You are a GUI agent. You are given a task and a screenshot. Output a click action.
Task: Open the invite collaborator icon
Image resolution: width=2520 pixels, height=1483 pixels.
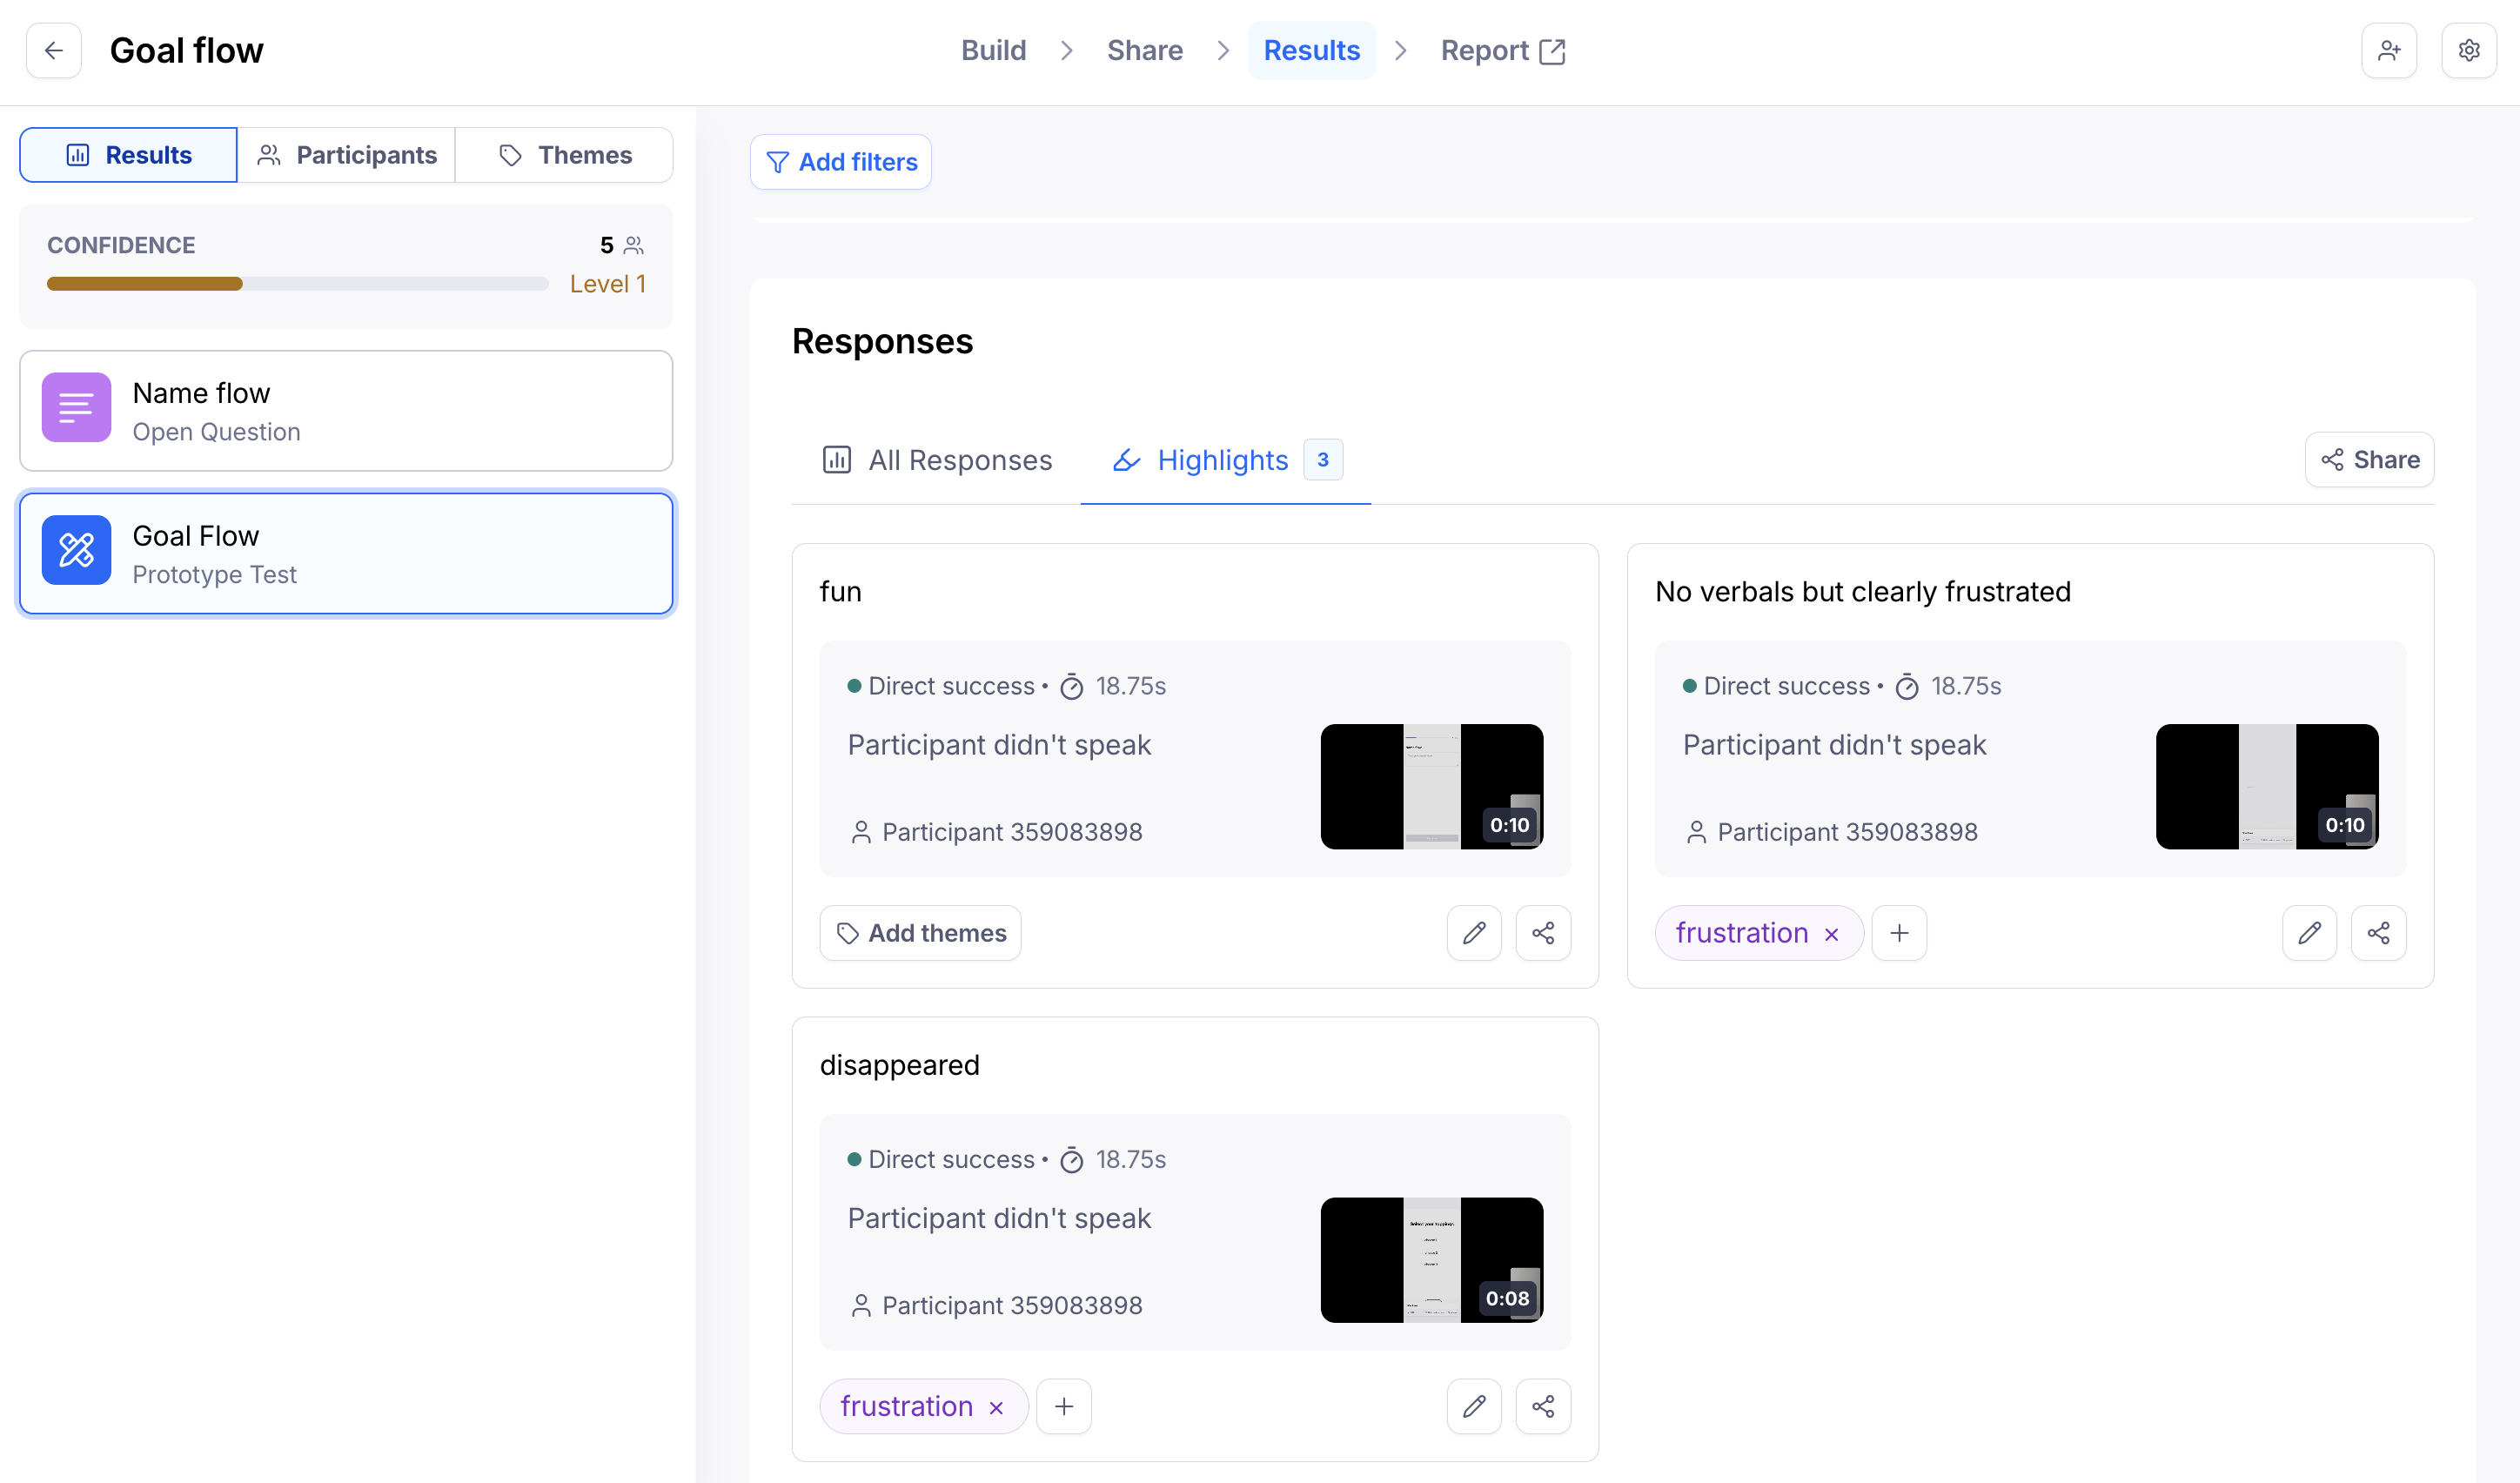point(2388,50)
